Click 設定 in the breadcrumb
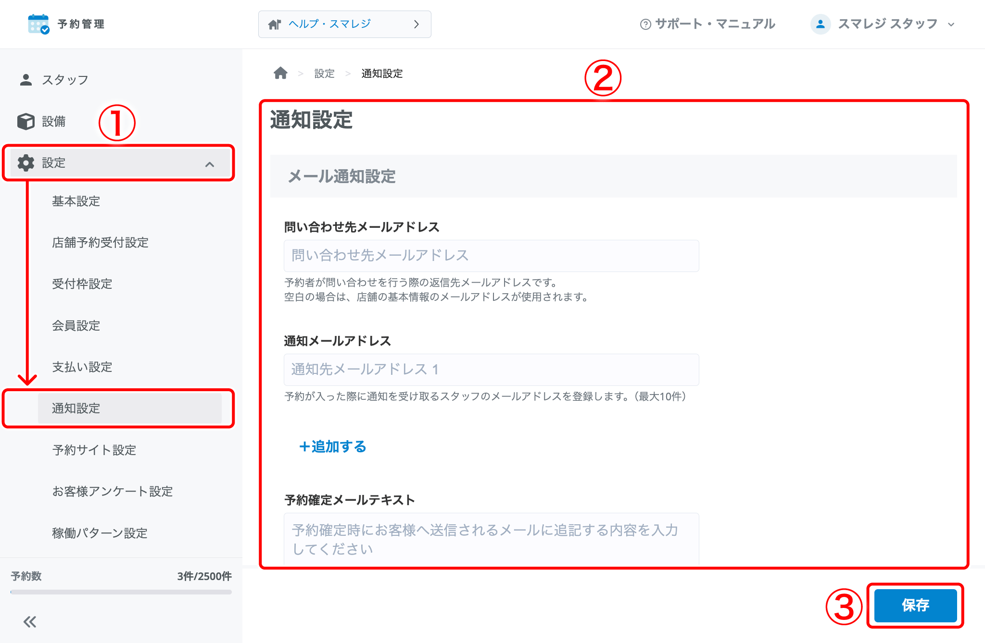Viewport: 985px width, 643px height. (x=324, y=74)
